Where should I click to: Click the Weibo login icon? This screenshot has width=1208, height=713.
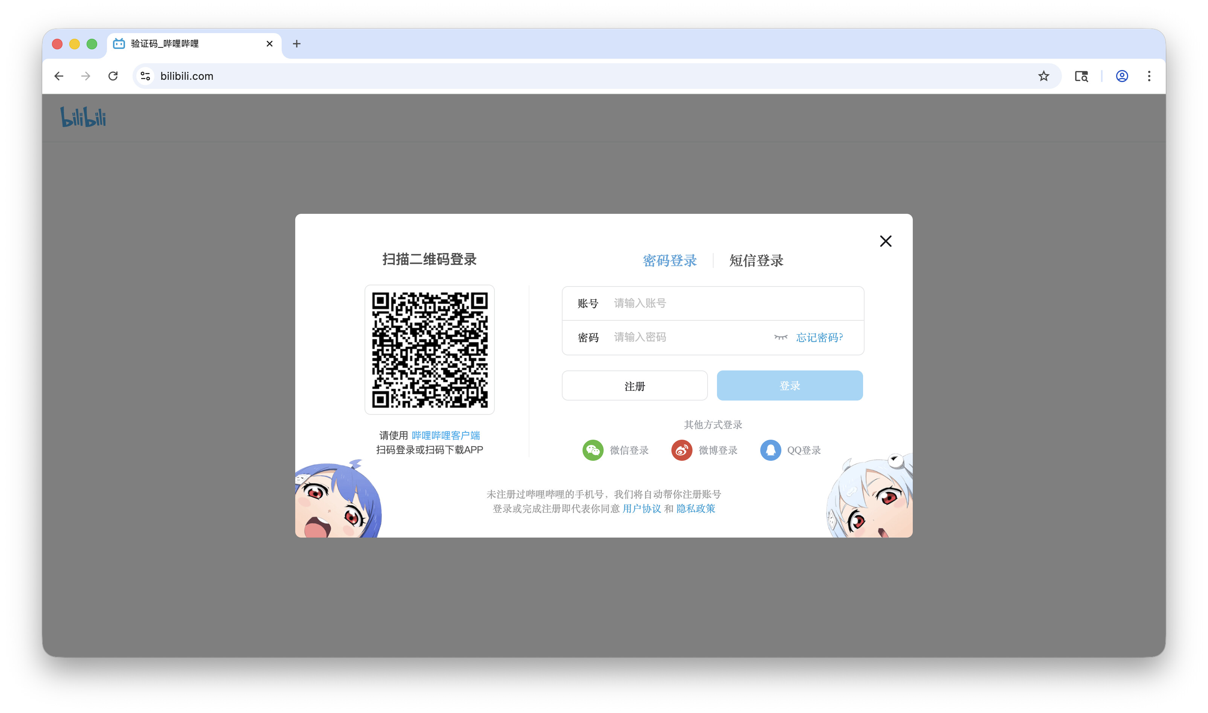click(681, 450)
